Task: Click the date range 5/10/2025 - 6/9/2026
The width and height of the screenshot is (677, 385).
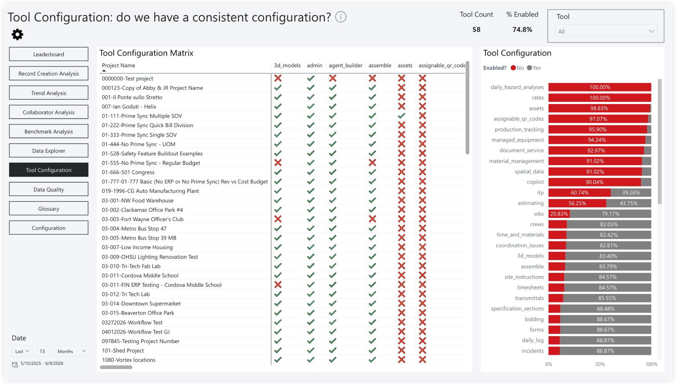Action: coord(42,363)
